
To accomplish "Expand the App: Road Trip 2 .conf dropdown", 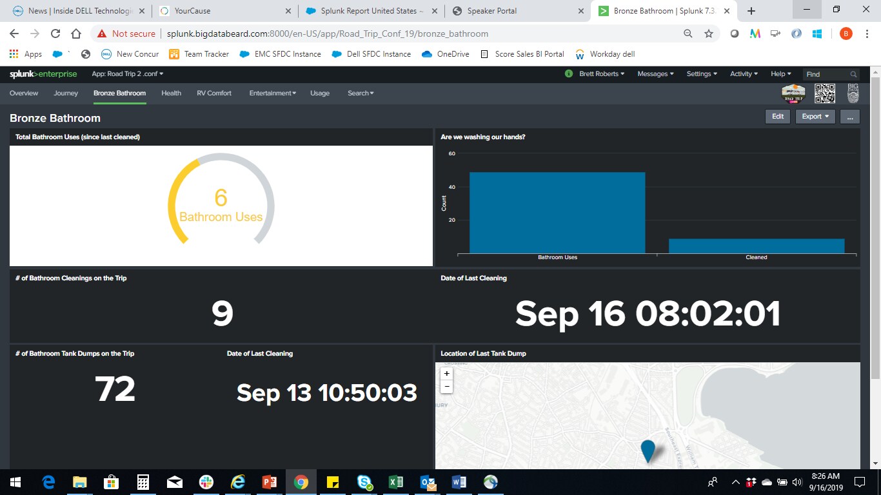I will click(128, 74).
